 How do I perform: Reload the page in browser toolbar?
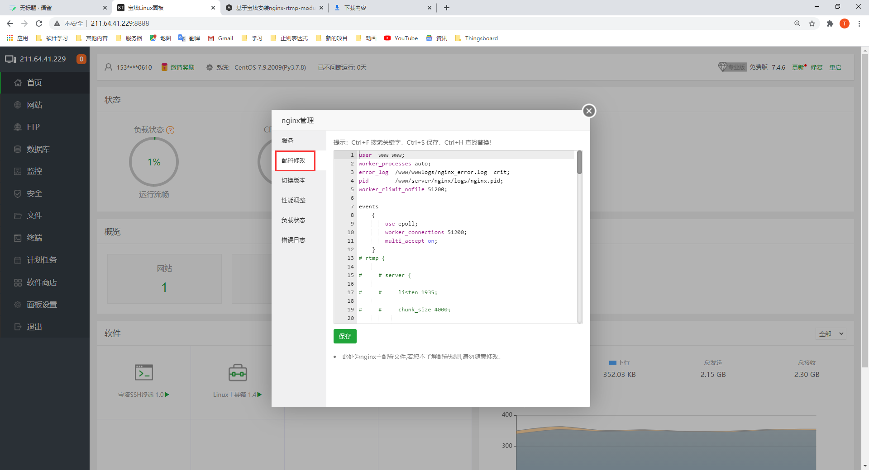coord(39,23)
